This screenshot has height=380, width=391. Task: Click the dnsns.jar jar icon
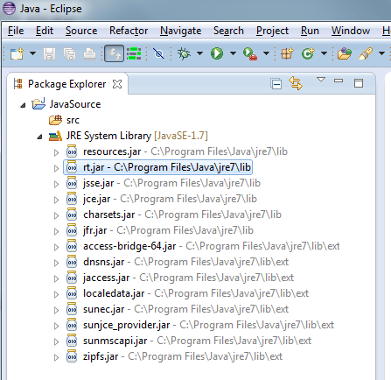tap(72, 262)
